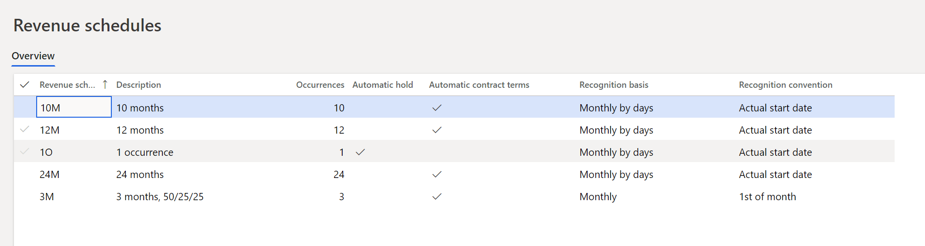
Task: Toggle sort arrow on Revenue schedule column
Action: (x=105, y=85)
